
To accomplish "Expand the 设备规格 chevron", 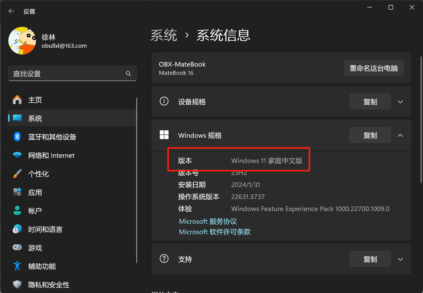I will tap(400, 102).
